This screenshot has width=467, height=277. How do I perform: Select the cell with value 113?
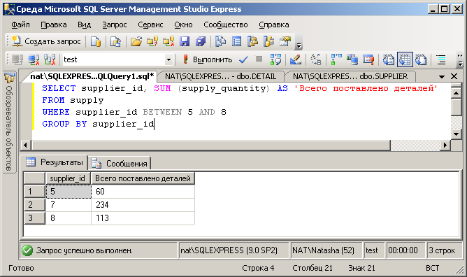pos(143,218)
